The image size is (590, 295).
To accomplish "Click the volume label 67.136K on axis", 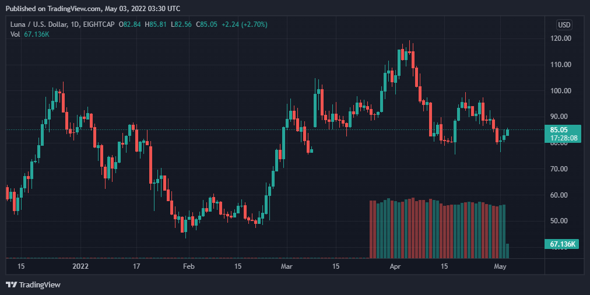I will (563, 244).
